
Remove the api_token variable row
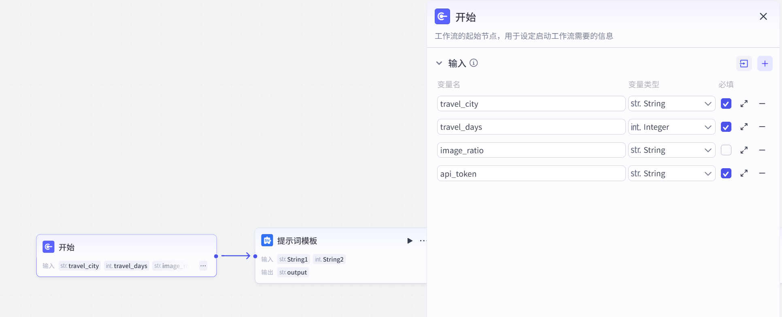click(762, 173)
